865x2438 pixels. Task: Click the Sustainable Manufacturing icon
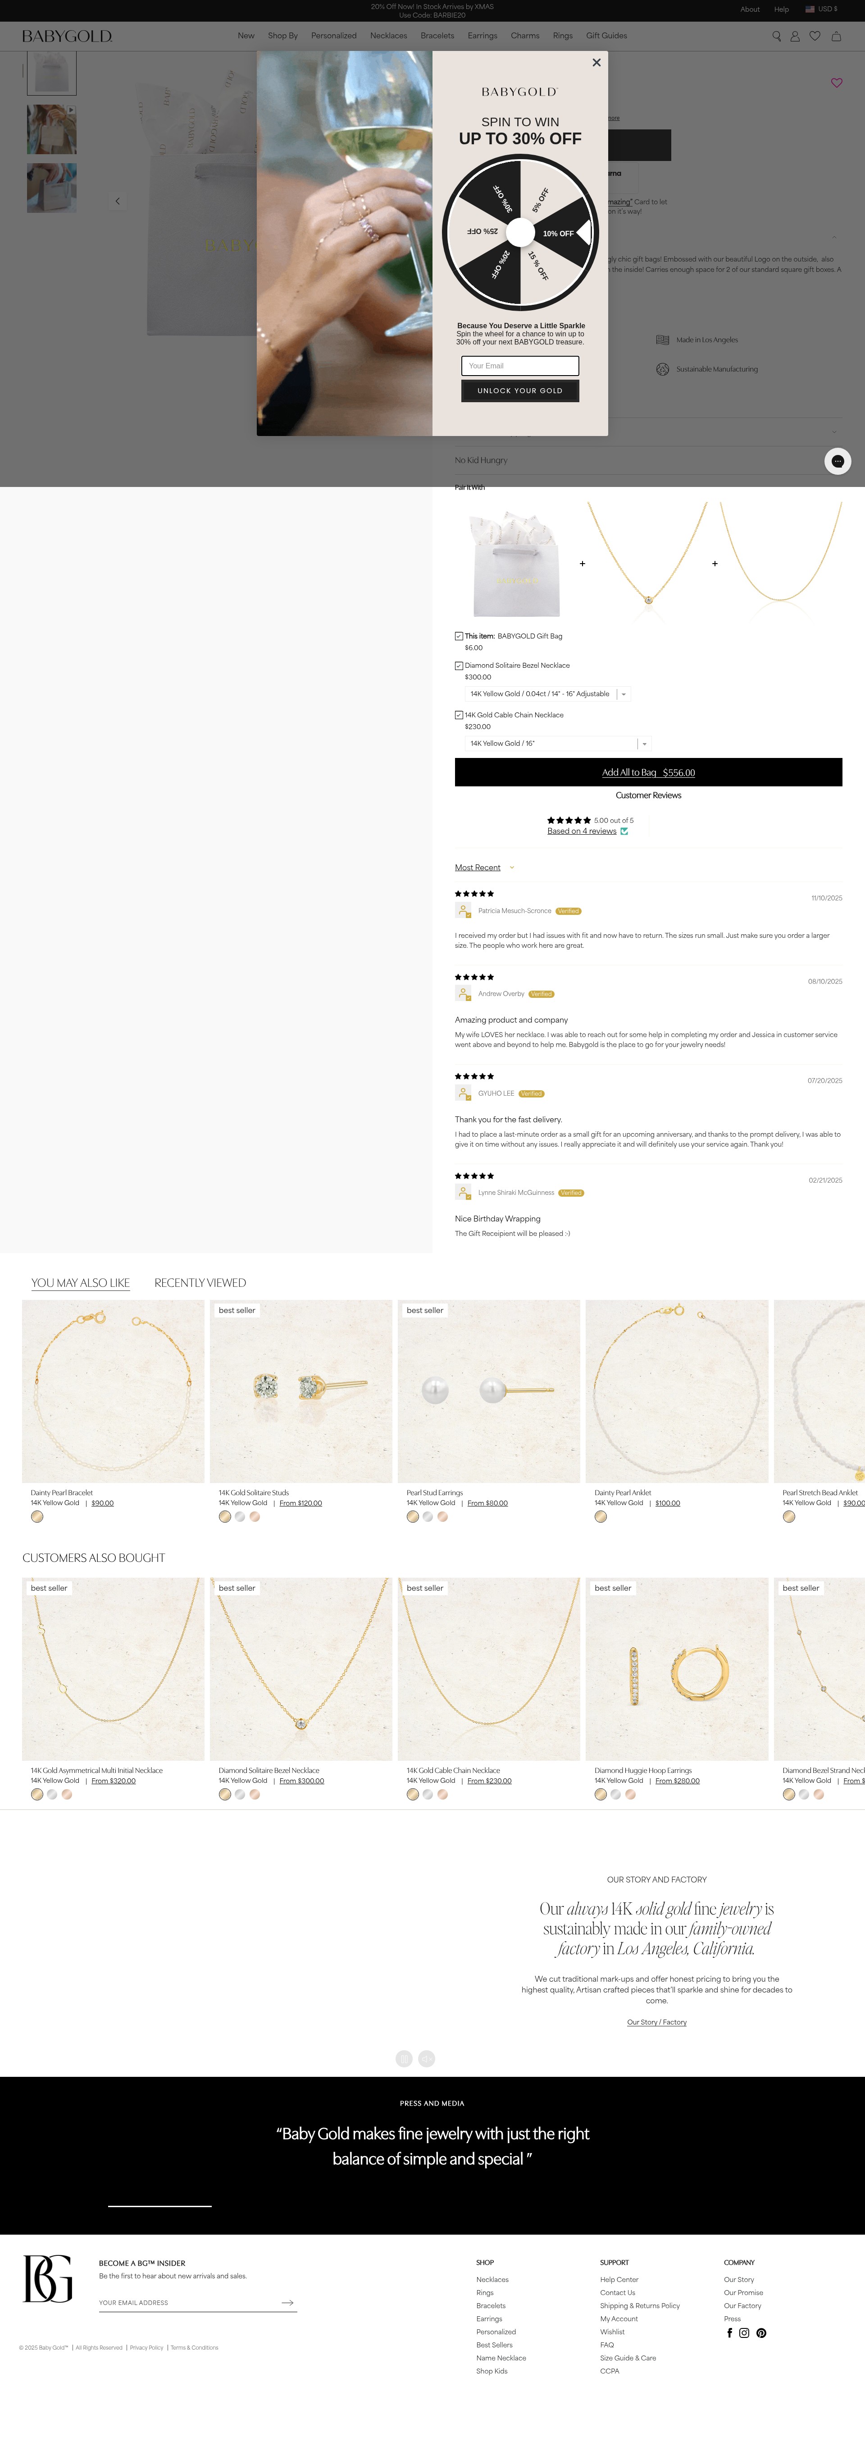pos(663,369)
